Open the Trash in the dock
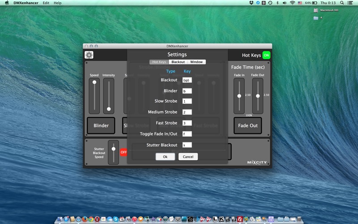The width and height of the screenshot is (358, 224). point(299,219)
